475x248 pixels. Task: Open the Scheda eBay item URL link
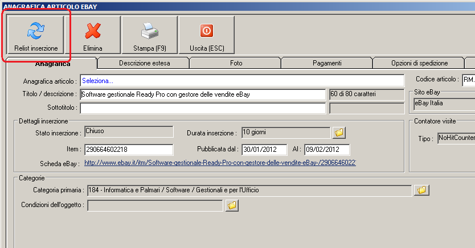(220, 163)
